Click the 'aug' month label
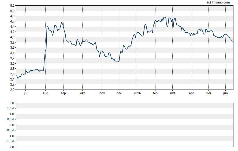 (x=45, y=93)
